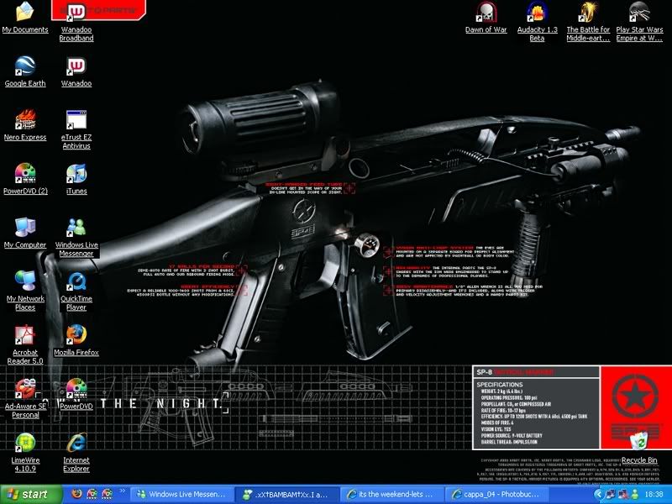Open The Battle for Middle-earth shortcut

coord(588,23)
